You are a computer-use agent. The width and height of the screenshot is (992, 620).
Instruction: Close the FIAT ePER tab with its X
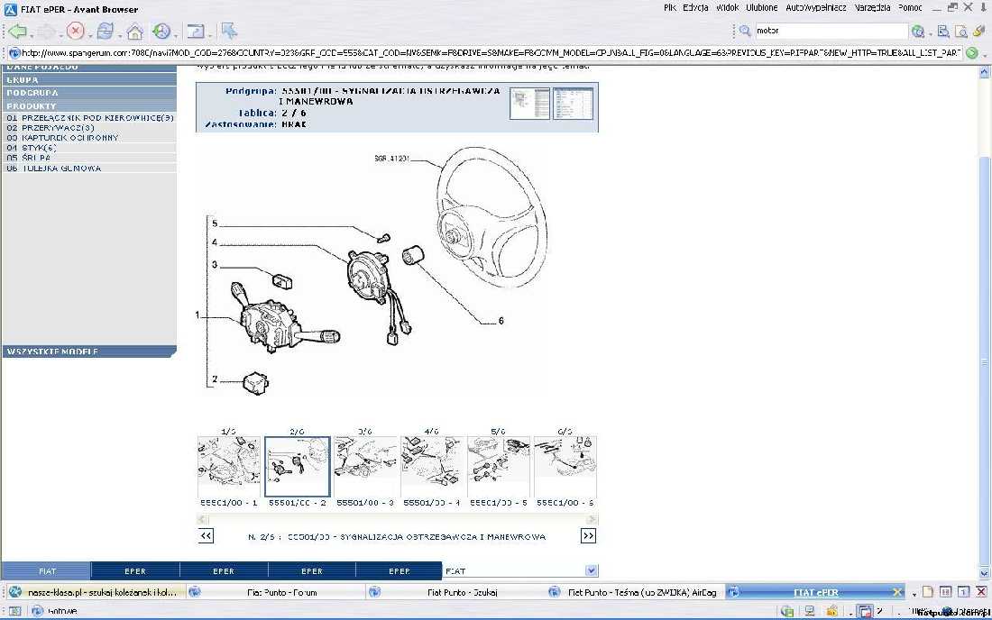pos(897,592)
